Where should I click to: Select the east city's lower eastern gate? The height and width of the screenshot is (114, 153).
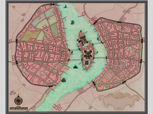[141, 61]
